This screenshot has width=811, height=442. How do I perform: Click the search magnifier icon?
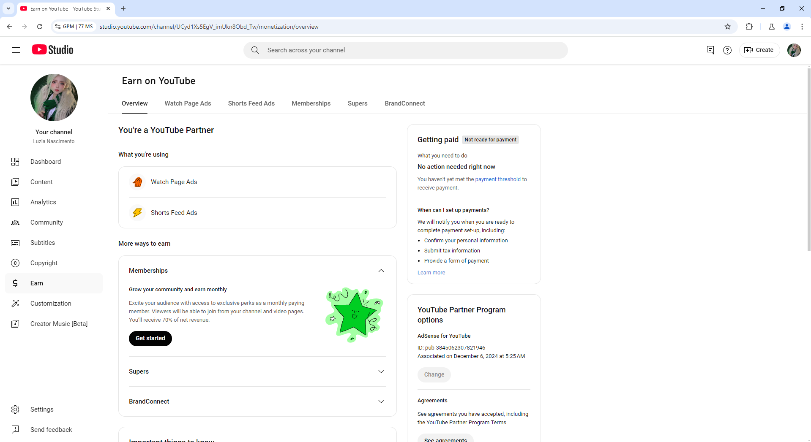(x=255, y=50)
